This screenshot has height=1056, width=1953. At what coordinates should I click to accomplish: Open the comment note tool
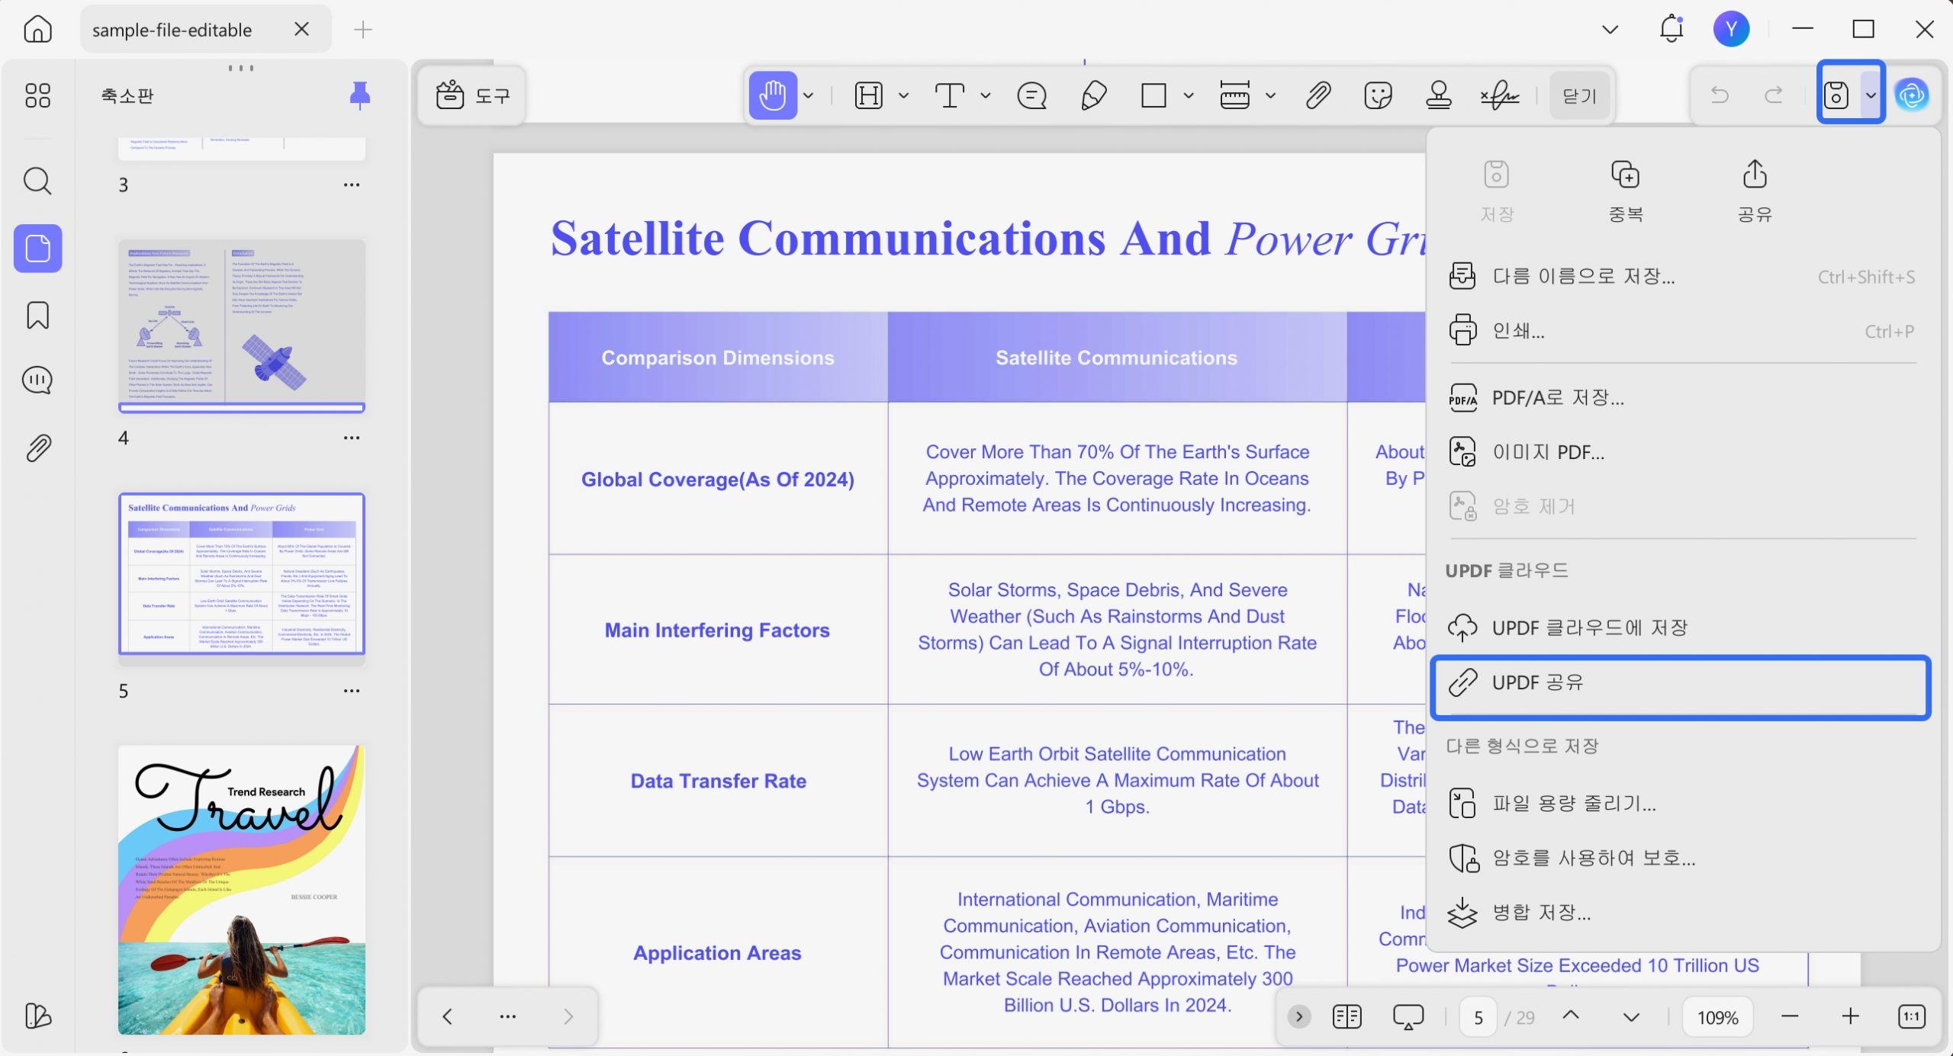click(x=1031, y=95)
